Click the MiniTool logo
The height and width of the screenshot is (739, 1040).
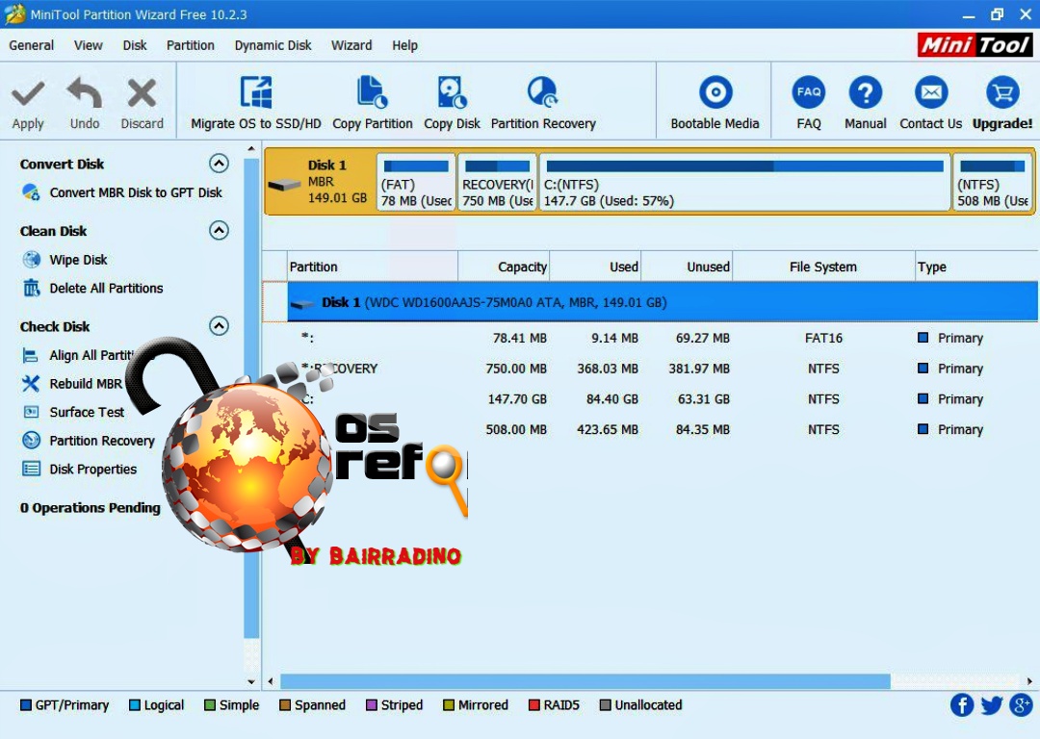point(975,45)
